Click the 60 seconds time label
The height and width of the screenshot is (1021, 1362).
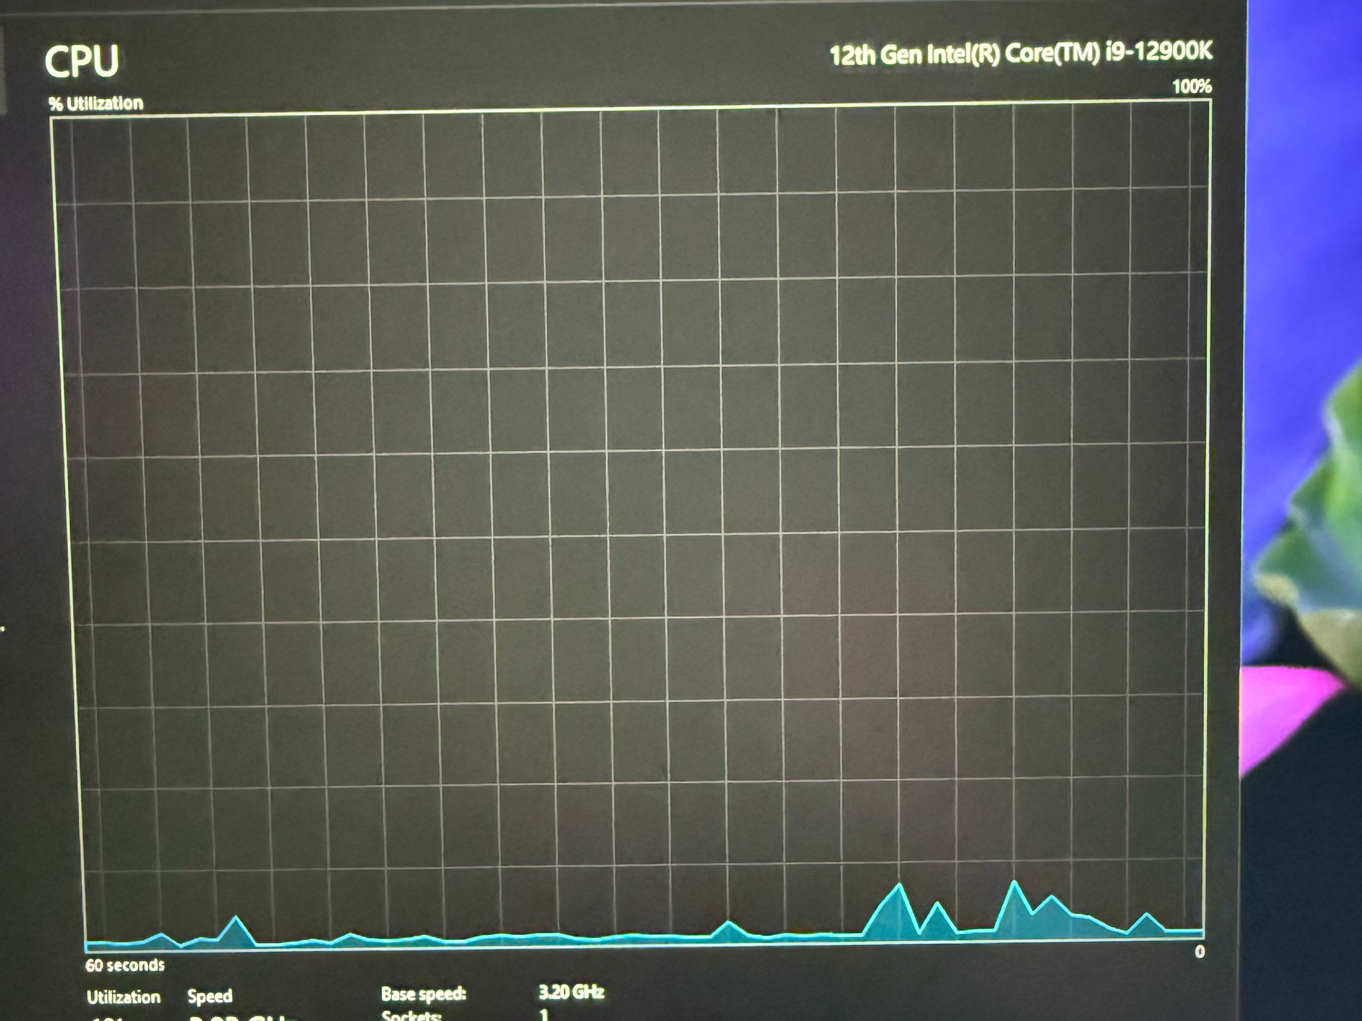[x=124, y=965]
